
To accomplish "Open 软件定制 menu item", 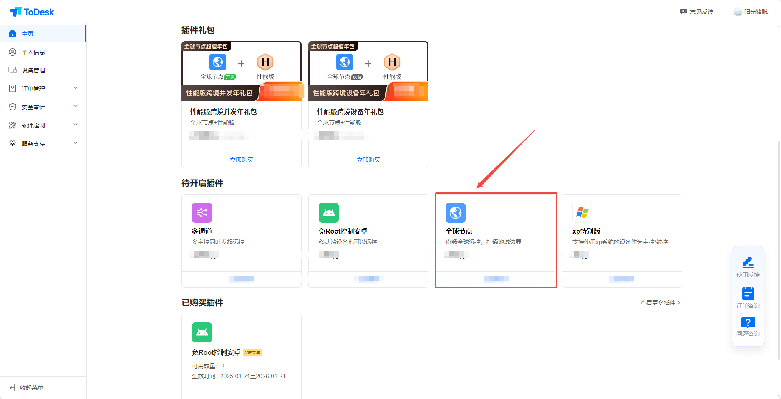I will (x=43, y=125).
